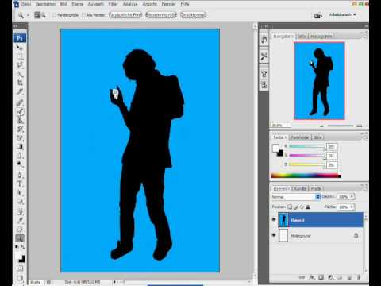Image resolution: width=381 pixels, height=286 pixels.
Task: Click the Bildschirmgröße button
Action: (161, 15)
